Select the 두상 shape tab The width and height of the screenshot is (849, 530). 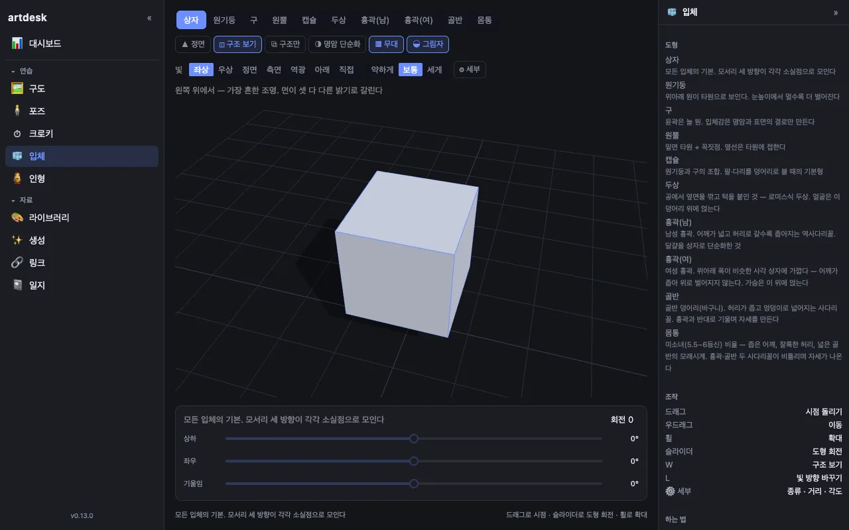(338, 21)
